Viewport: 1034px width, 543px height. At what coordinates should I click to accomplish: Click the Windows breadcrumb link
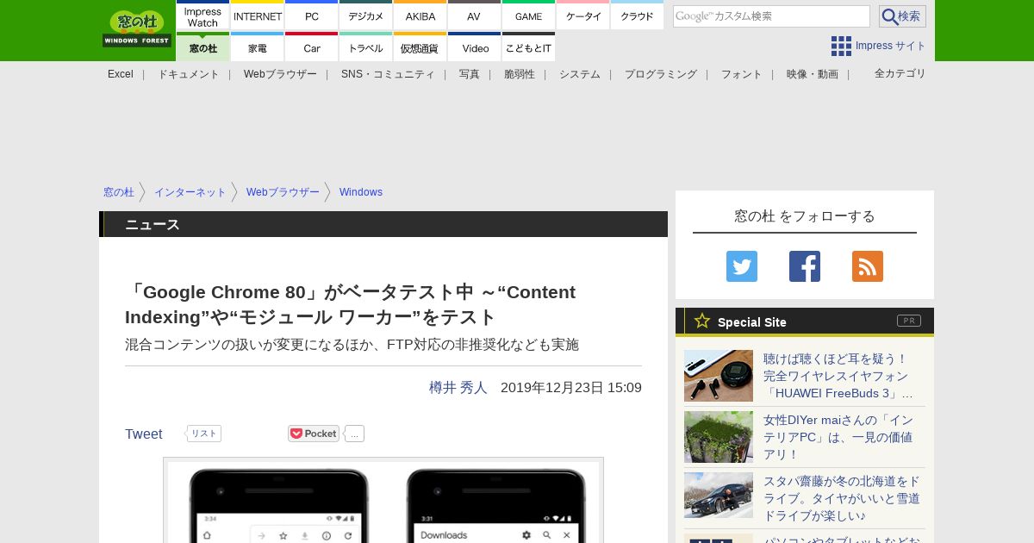[361, 192]
